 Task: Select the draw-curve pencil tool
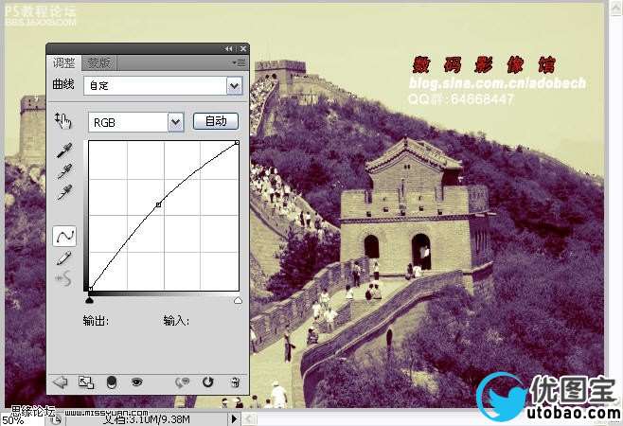click(64, 257)
